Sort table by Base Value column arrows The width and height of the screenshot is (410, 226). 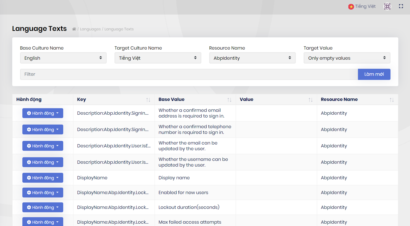click(229, 100)
